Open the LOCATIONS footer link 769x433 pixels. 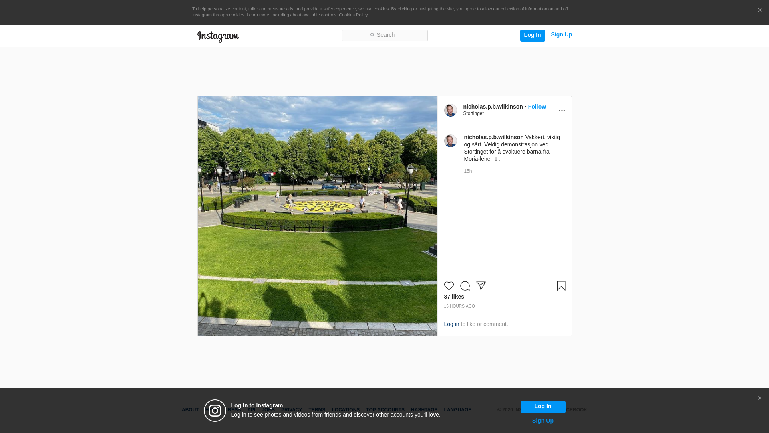point(346,410)
